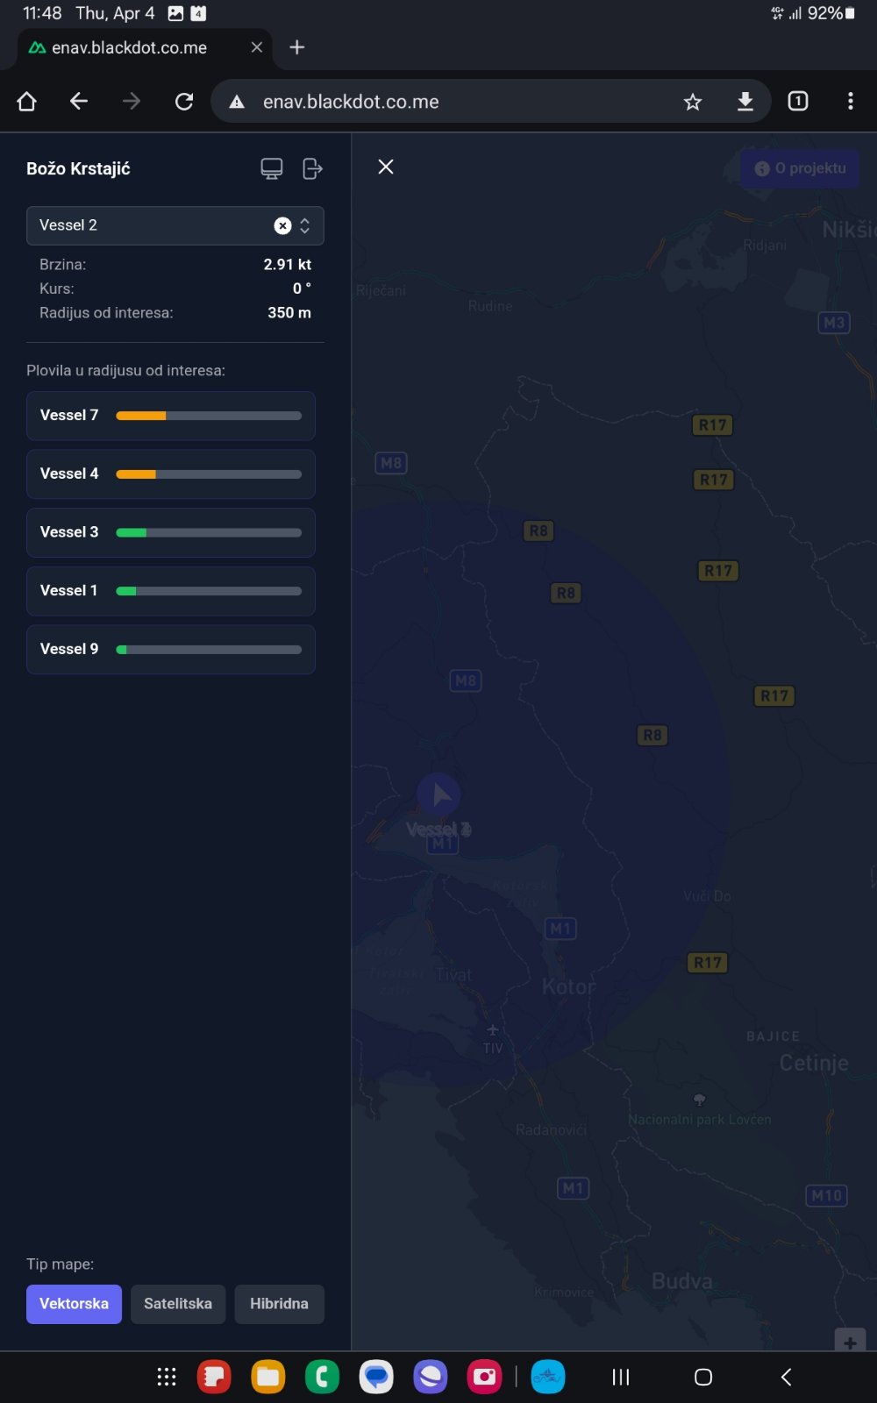Select the enav.blackdot.co.me tab
Image resolution: width=877 pixels, height=1403 pixels.
(130, 47)
